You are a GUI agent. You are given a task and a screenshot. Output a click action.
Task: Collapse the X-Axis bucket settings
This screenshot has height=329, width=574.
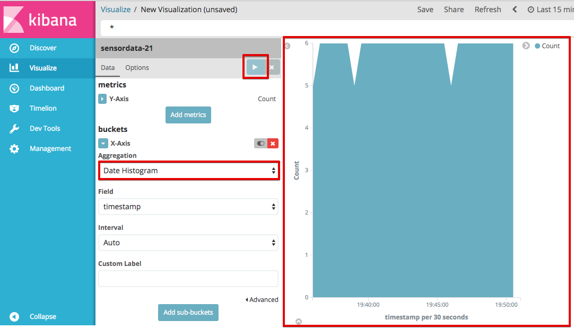tap(103, 143)
